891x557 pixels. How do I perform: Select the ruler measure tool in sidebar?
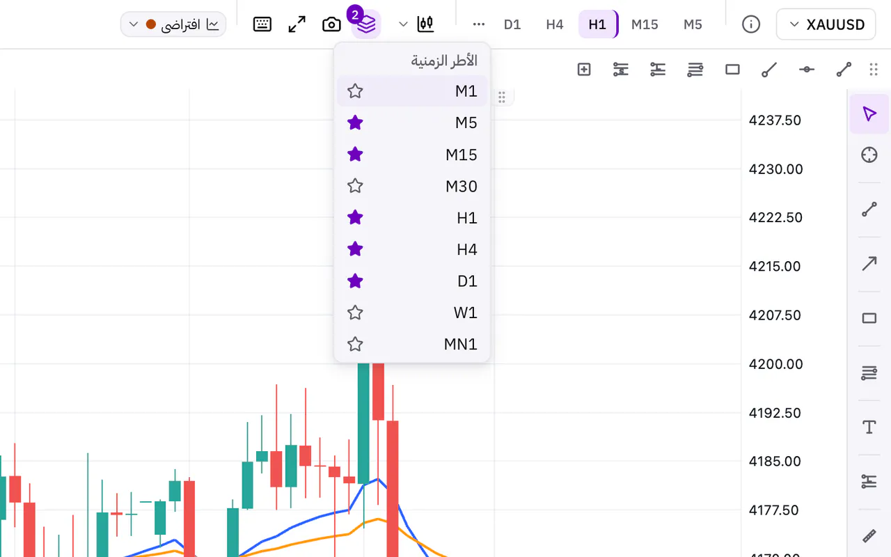click(x=869, y=535)
